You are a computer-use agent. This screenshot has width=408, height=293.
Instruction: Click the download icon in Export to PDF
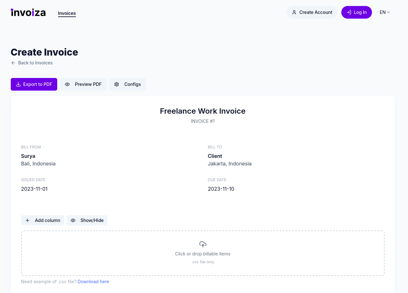pyautogui.click(x=18, y=84)
